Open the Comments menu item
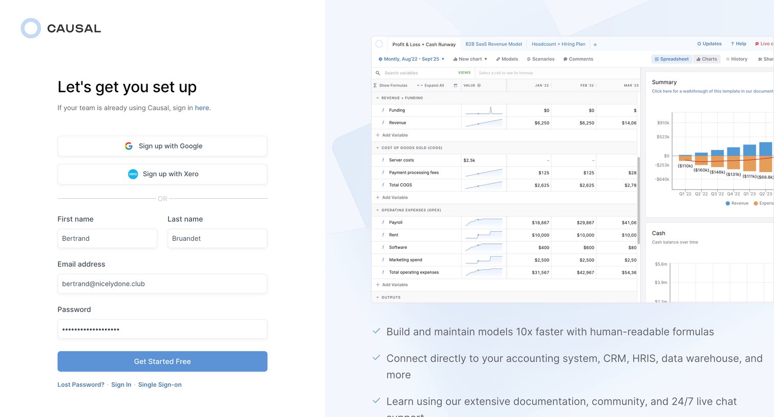The height and width of the screenshot is (417, 774). tap(578, 59)
